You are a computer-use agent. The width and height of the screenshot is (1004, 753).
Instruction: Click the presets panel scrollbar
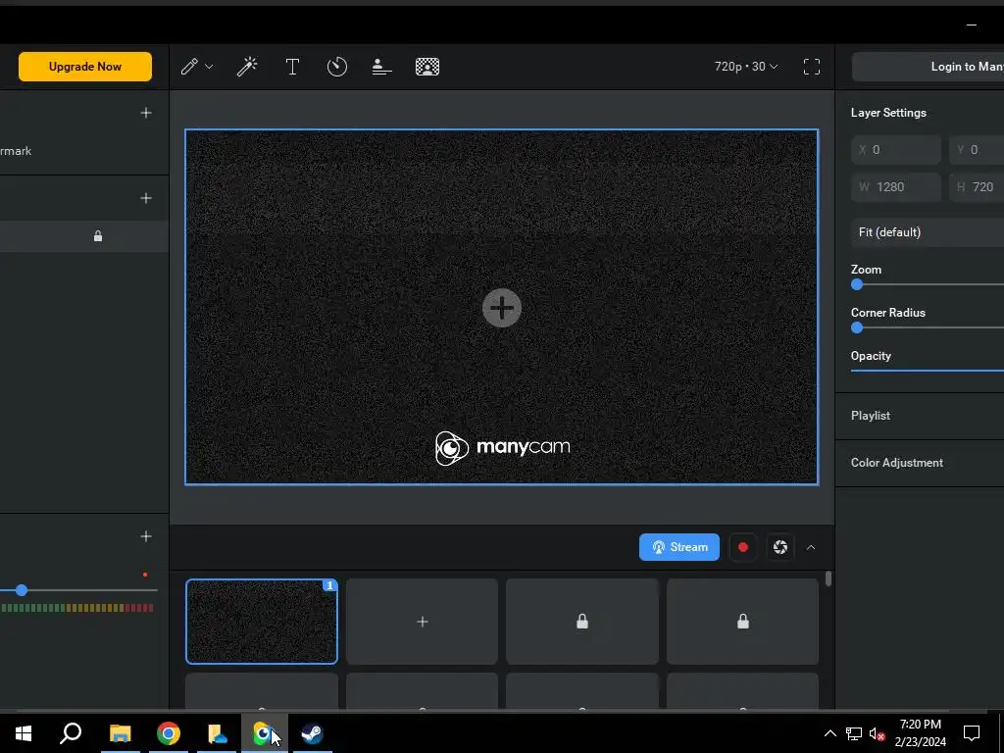tap(828, 578)
